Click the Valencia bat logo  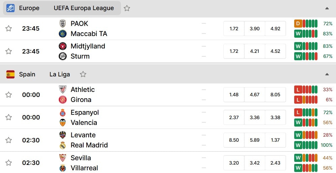(63, 123)
